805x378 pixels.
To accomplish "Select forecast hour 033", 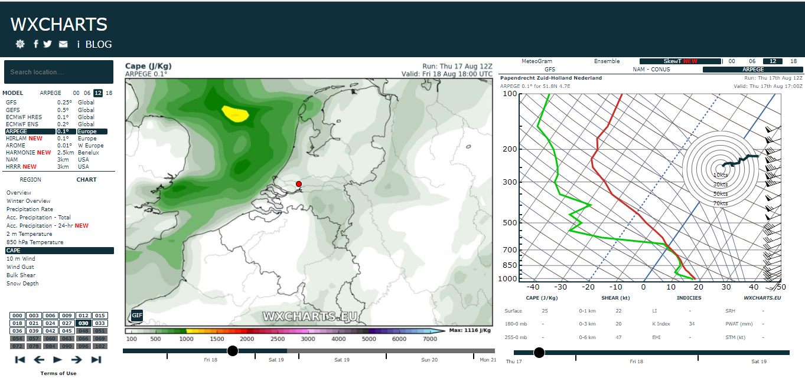I will click(x=100, y=323).
